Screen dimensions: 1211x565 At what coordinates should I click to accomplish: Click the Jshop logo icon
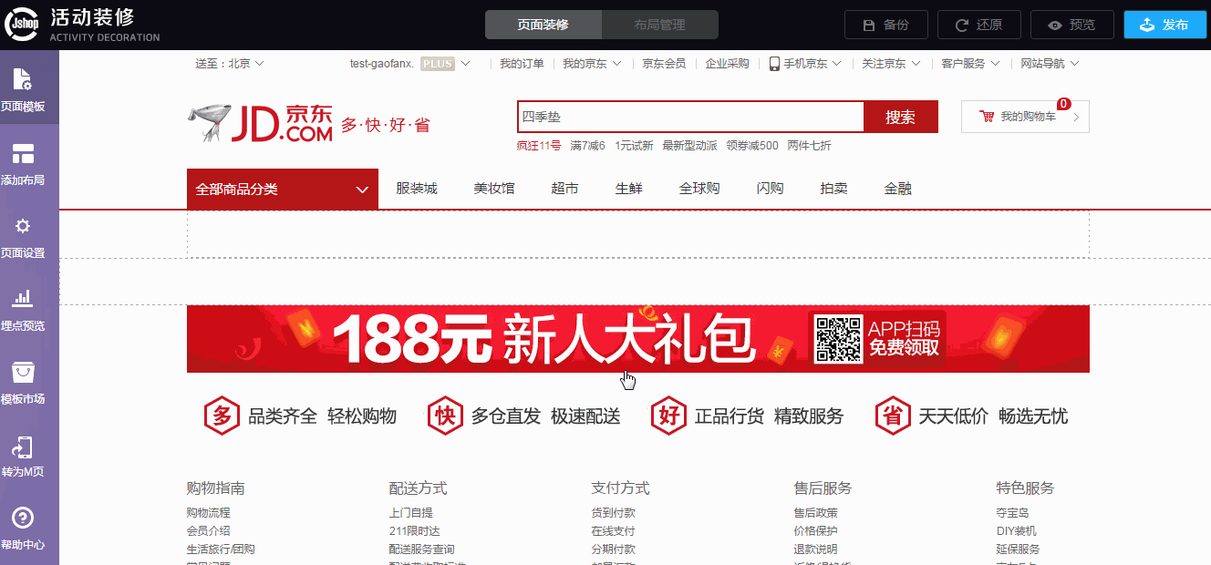[x=22, y=25]
